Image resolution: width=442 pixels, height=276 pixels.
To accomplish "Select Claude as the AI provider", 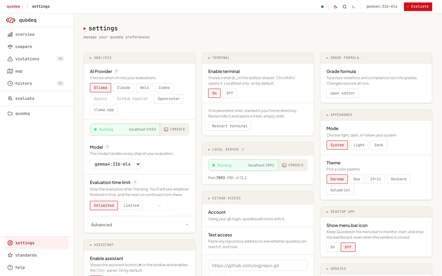I will (124, 88).
